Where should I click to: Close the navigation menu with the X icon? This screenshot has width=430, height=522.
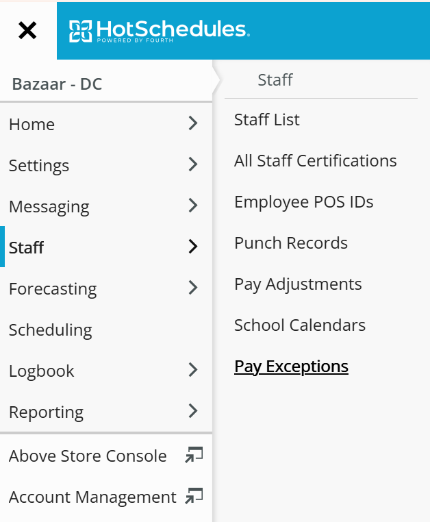click(x=27, y=30)
